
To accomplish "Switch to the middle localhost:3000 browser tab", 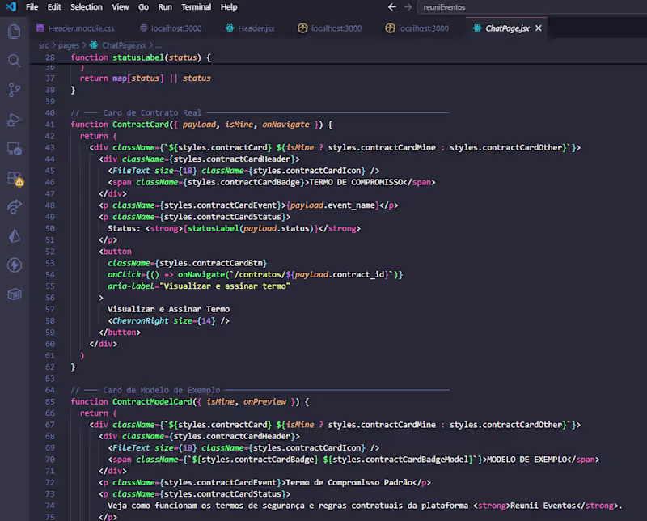I will pos(330,28).
